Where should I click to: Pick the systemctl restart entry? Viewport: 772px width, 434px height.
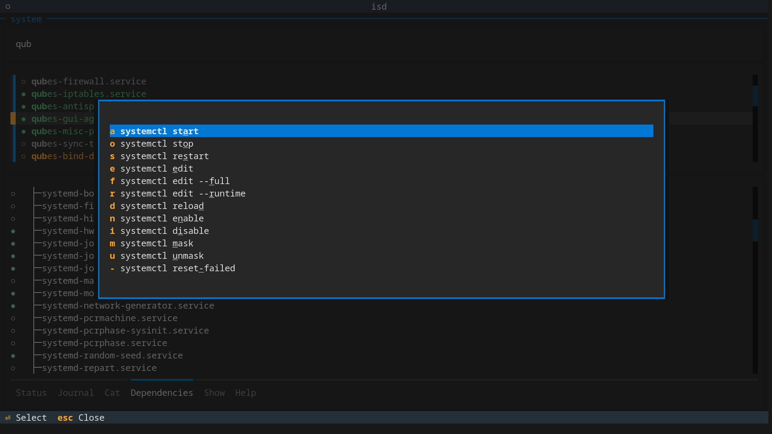click(x=381, y=156)
